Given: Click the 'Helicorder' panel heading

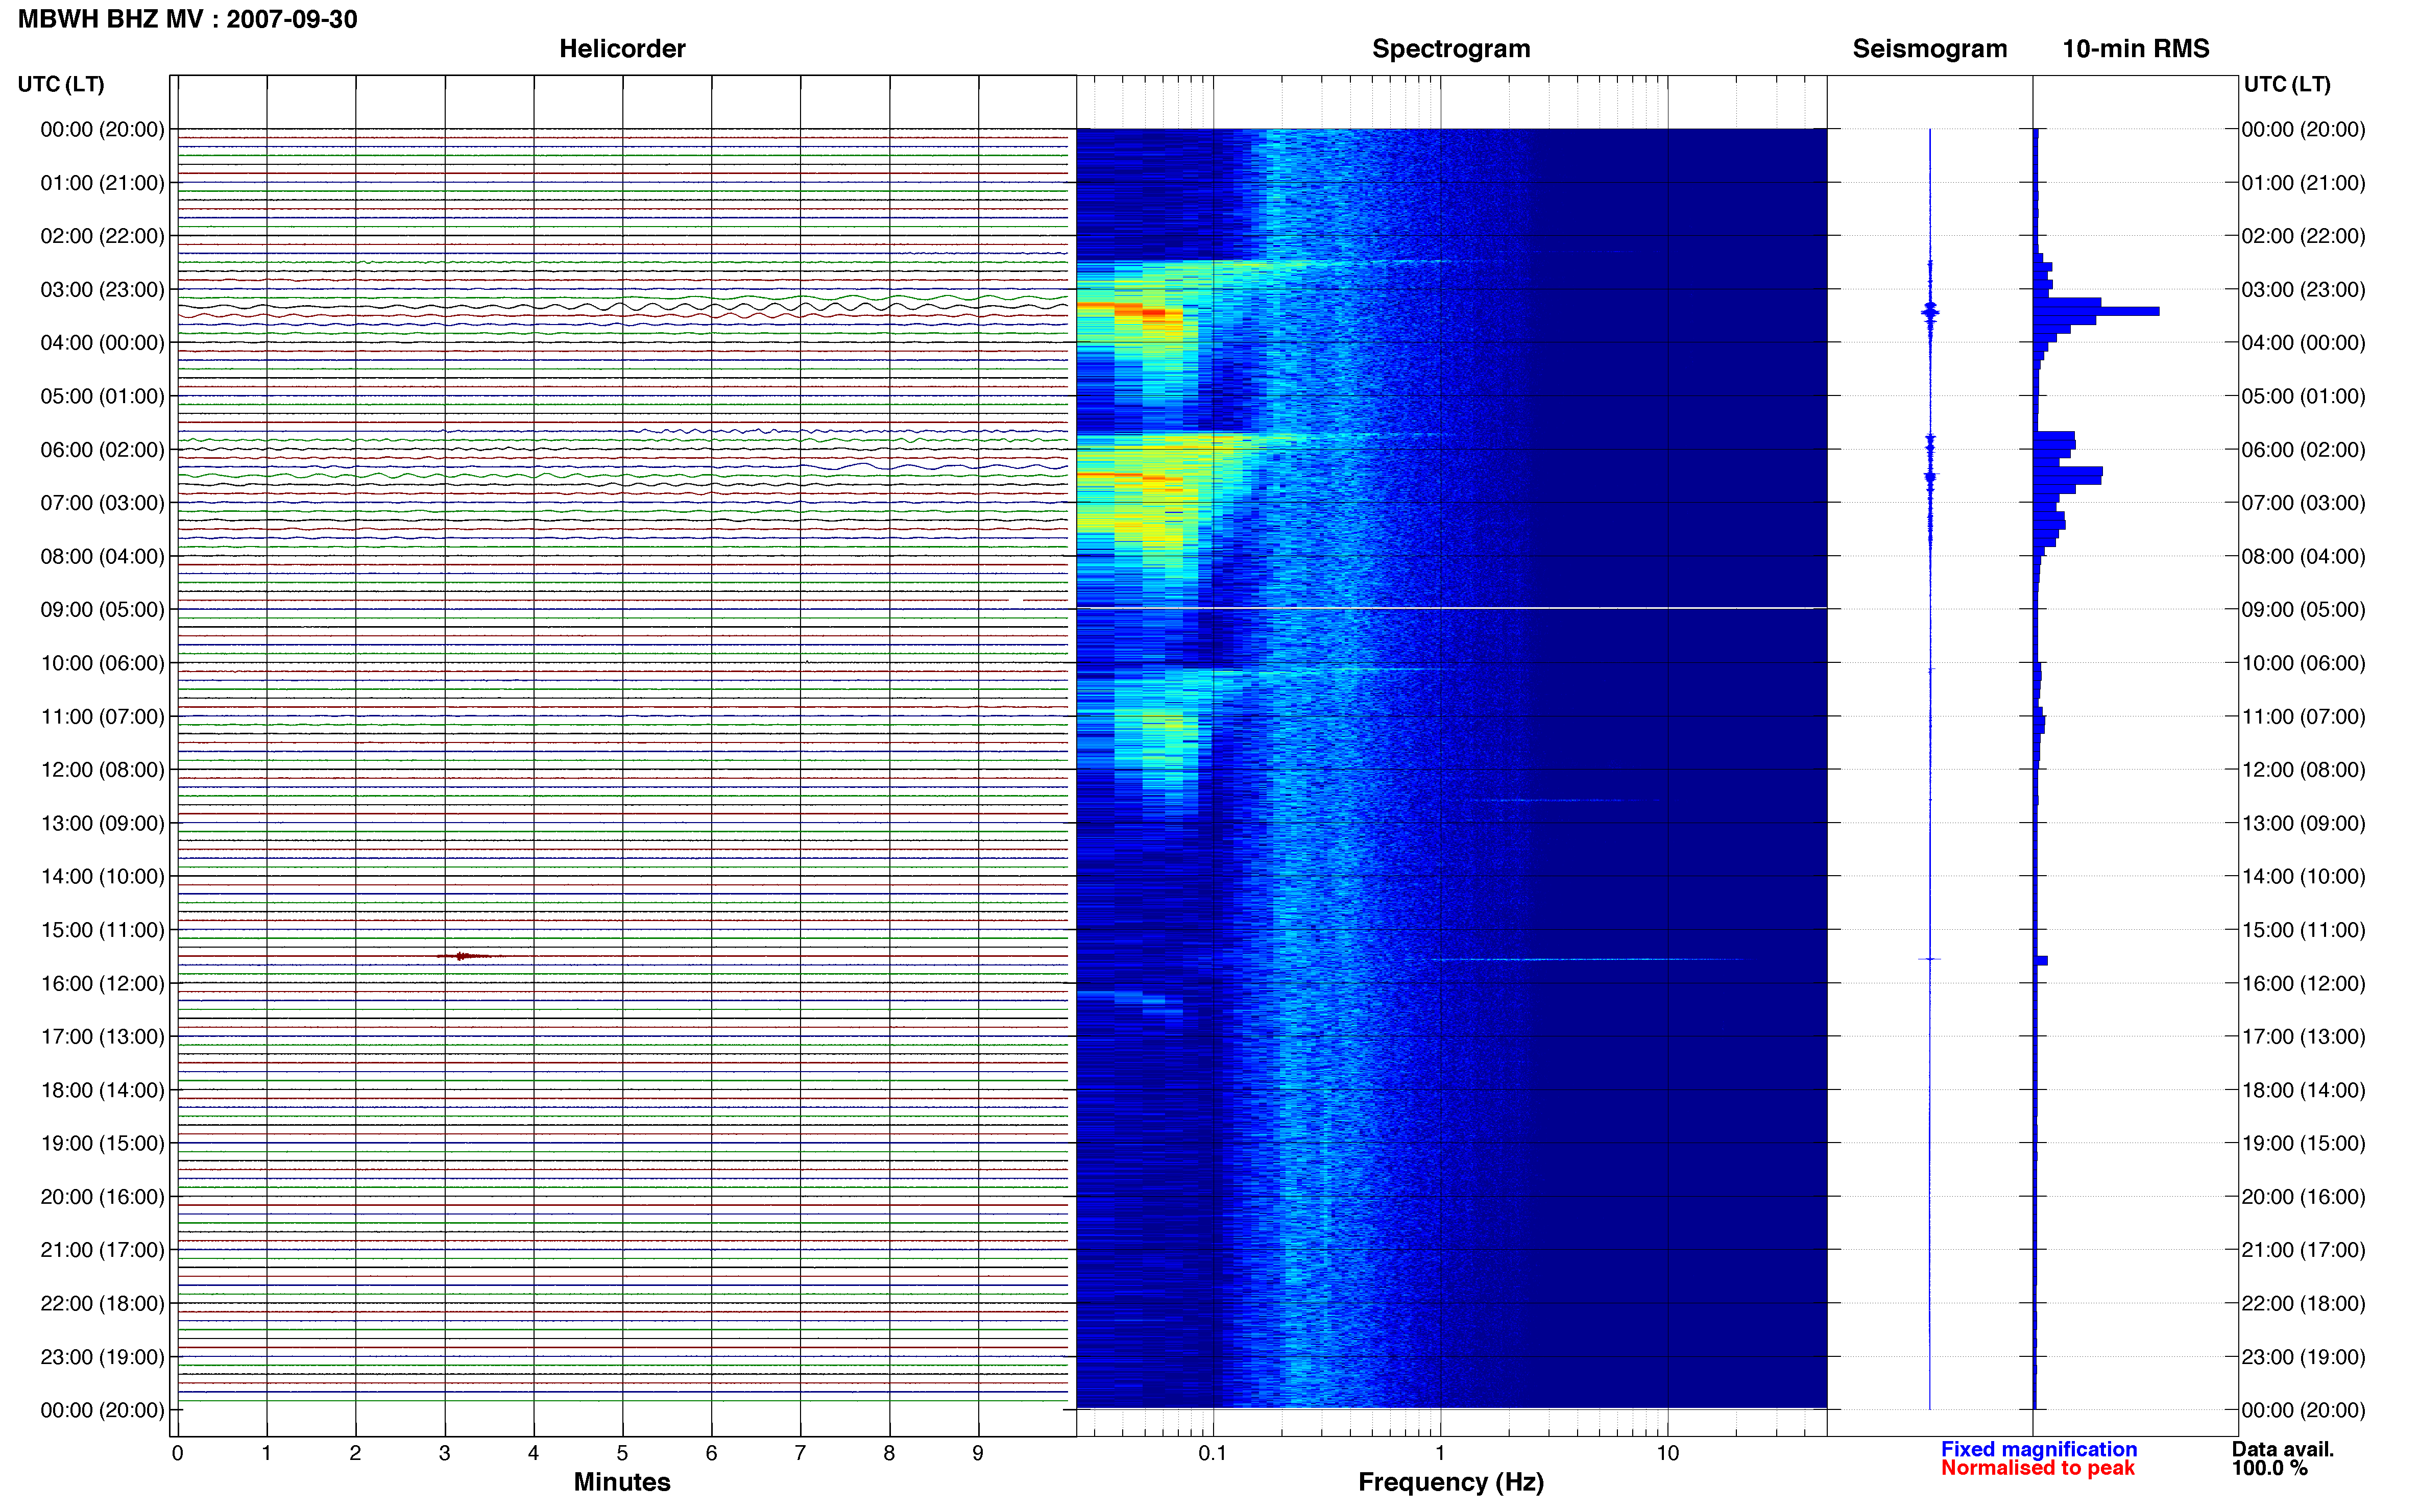Looking at the screenshot, I should [x=622, y=49].
